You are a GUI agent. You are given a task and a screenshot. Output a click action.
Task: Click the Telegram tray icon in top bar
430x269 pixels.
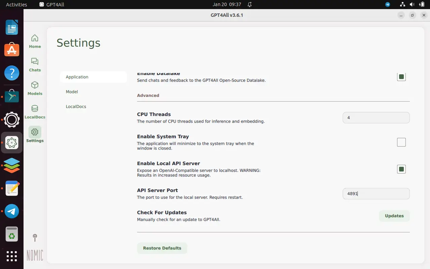pos(387,5)
